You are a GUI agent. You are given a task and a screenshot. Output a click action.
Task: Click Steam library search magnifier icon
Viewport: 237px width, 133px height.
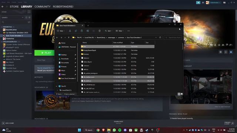click(x=3, y=22)
